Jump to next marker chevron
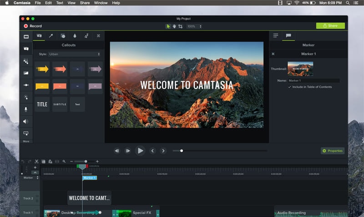The width and height of the screenshot is (364, 217). 163,151
